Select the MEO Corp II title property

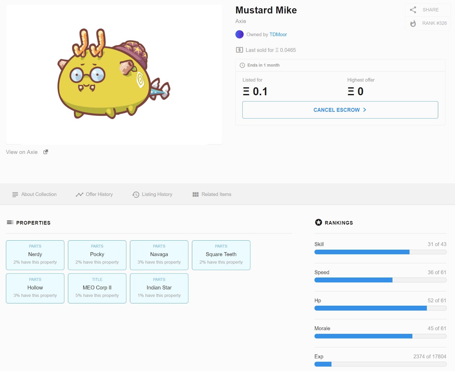[x=97, y=288]
